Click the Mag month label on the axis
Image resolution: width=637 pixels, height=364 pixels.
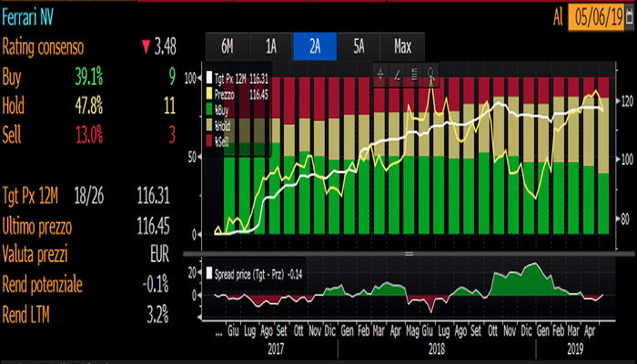[x=413, y=332]
